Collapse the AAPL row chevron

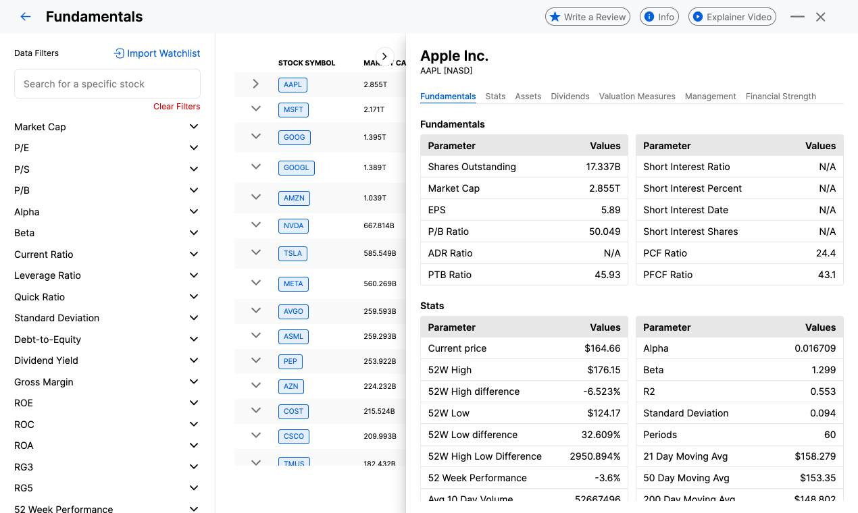255,84
